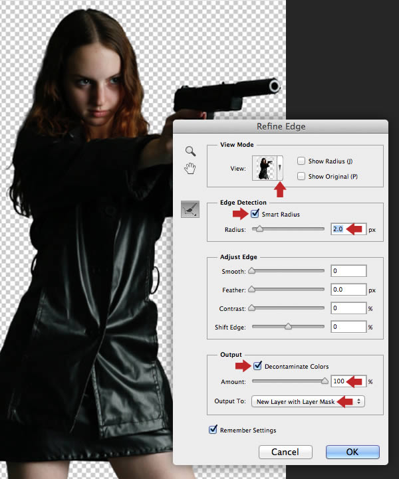399x479 pixels.
Task: Select the Zoom tool magnifier icon
Action: tap(190, 151)
